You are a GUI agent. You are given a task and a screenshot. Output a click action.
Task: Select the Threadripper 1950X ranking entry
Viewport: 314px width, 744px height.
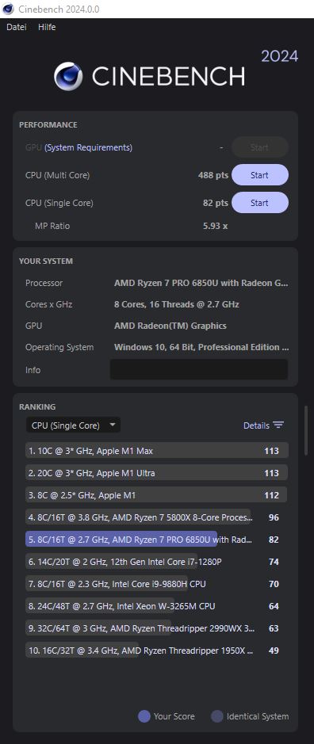[x=157, y=651]
